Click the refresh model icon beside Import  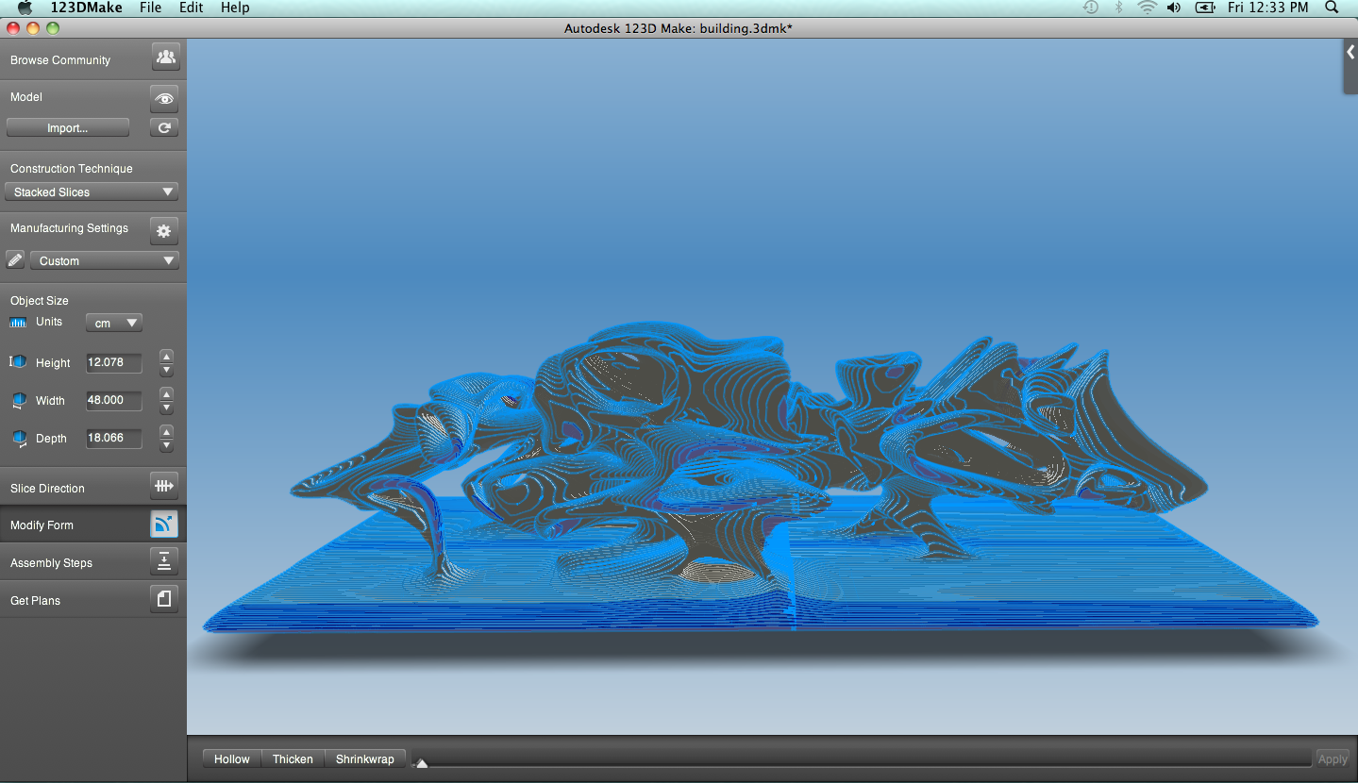point(164,128)
